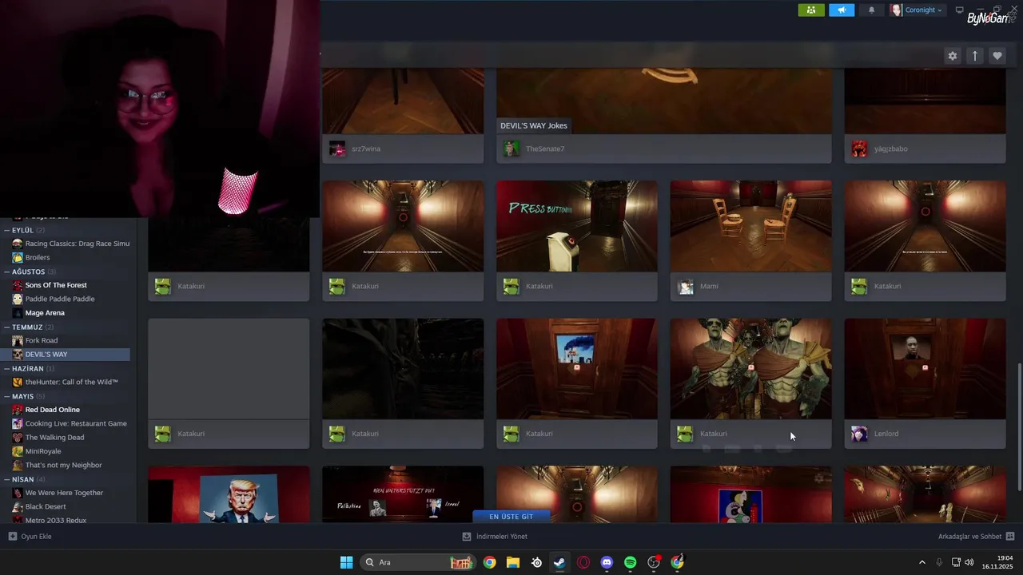Open Lenlord's profile link
Viewport: 1023px width, 575px height.
[x=886, y=434]
